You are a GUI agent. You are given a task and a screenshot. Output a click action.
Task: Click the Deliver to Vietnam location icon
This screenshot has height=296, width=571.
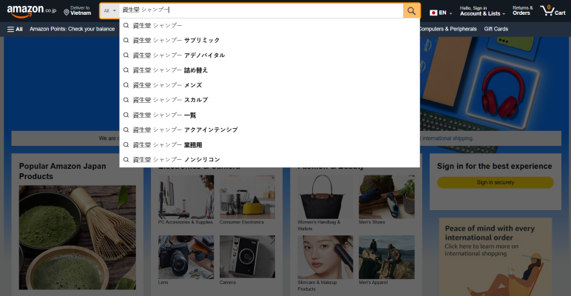(67, 13)
